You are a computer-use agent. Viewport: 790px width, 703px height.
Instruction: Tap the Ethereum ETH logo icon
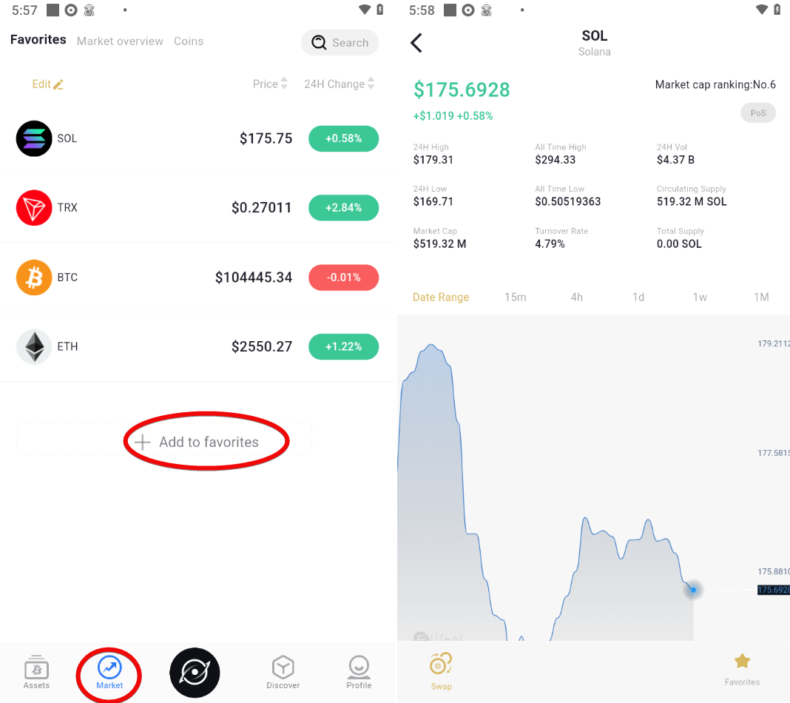[x=34, y=347]
